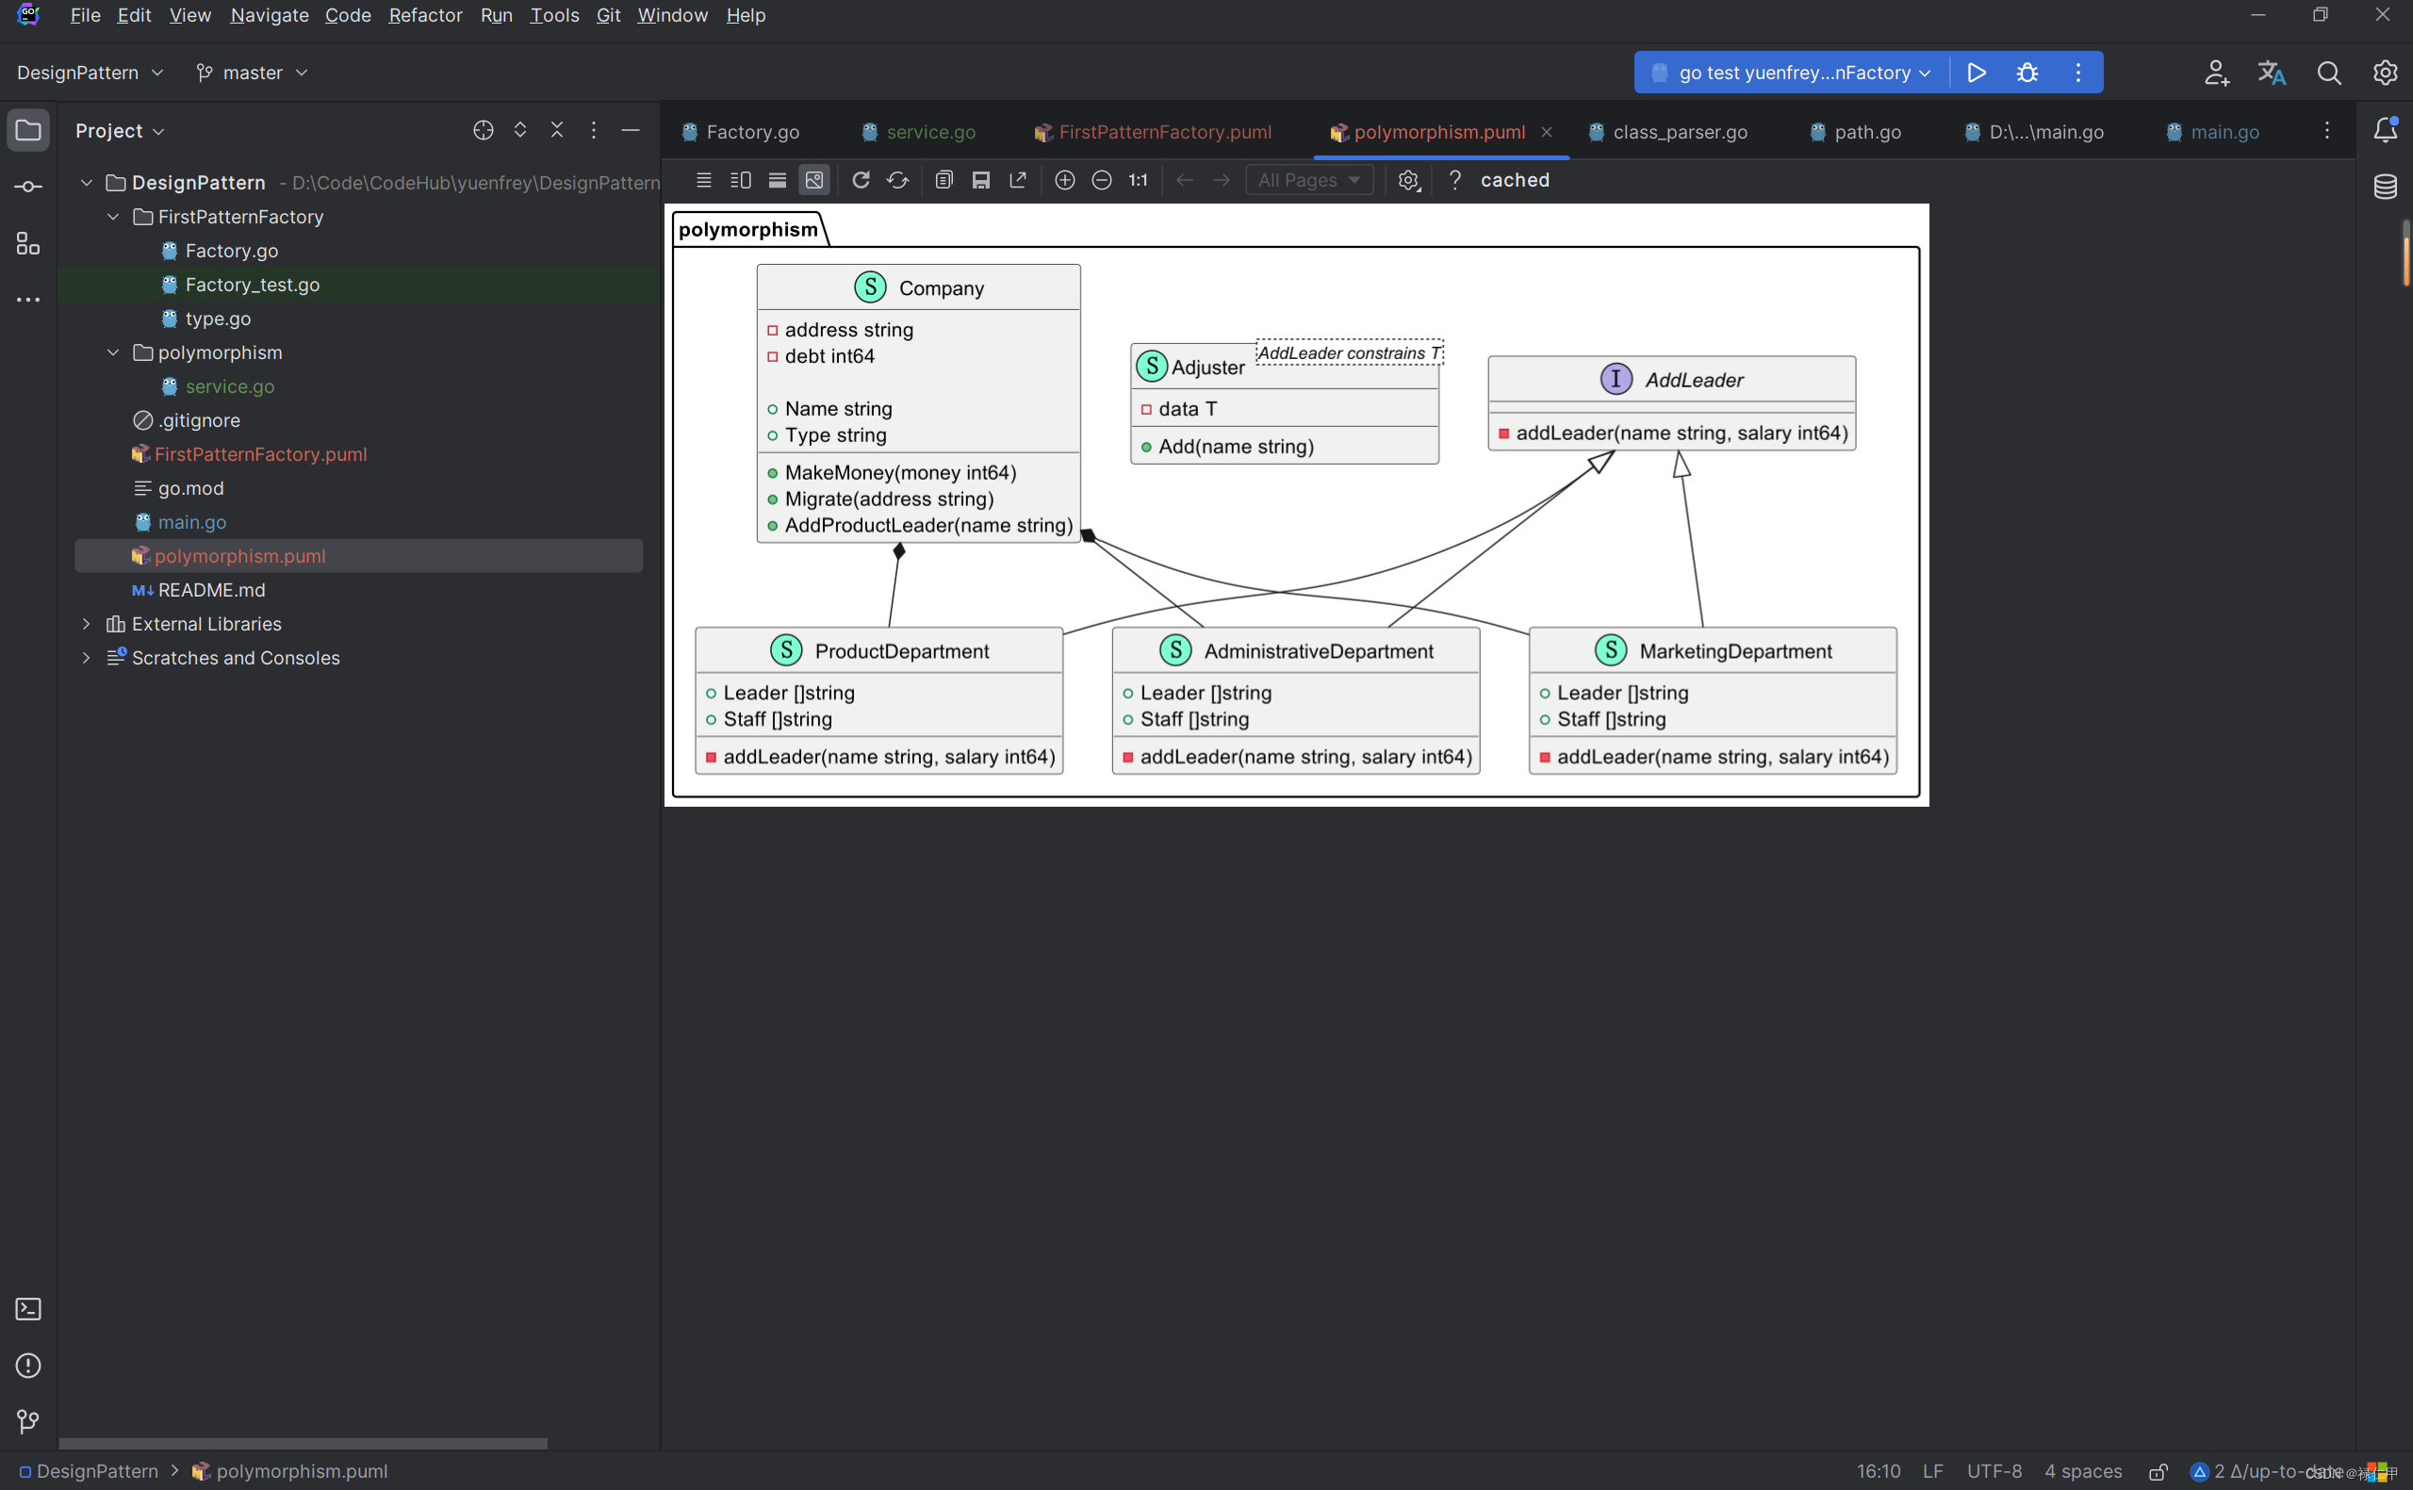This screenshot has height=1490, width=2413.
Task: Click the PlantUML reload diagram icon
Action: point(861,180)
